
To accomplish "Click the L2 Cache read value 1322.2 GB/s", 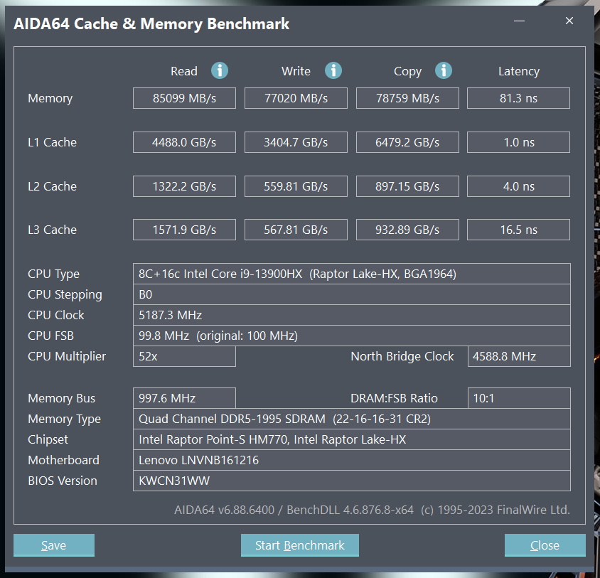I will [184, 186].
